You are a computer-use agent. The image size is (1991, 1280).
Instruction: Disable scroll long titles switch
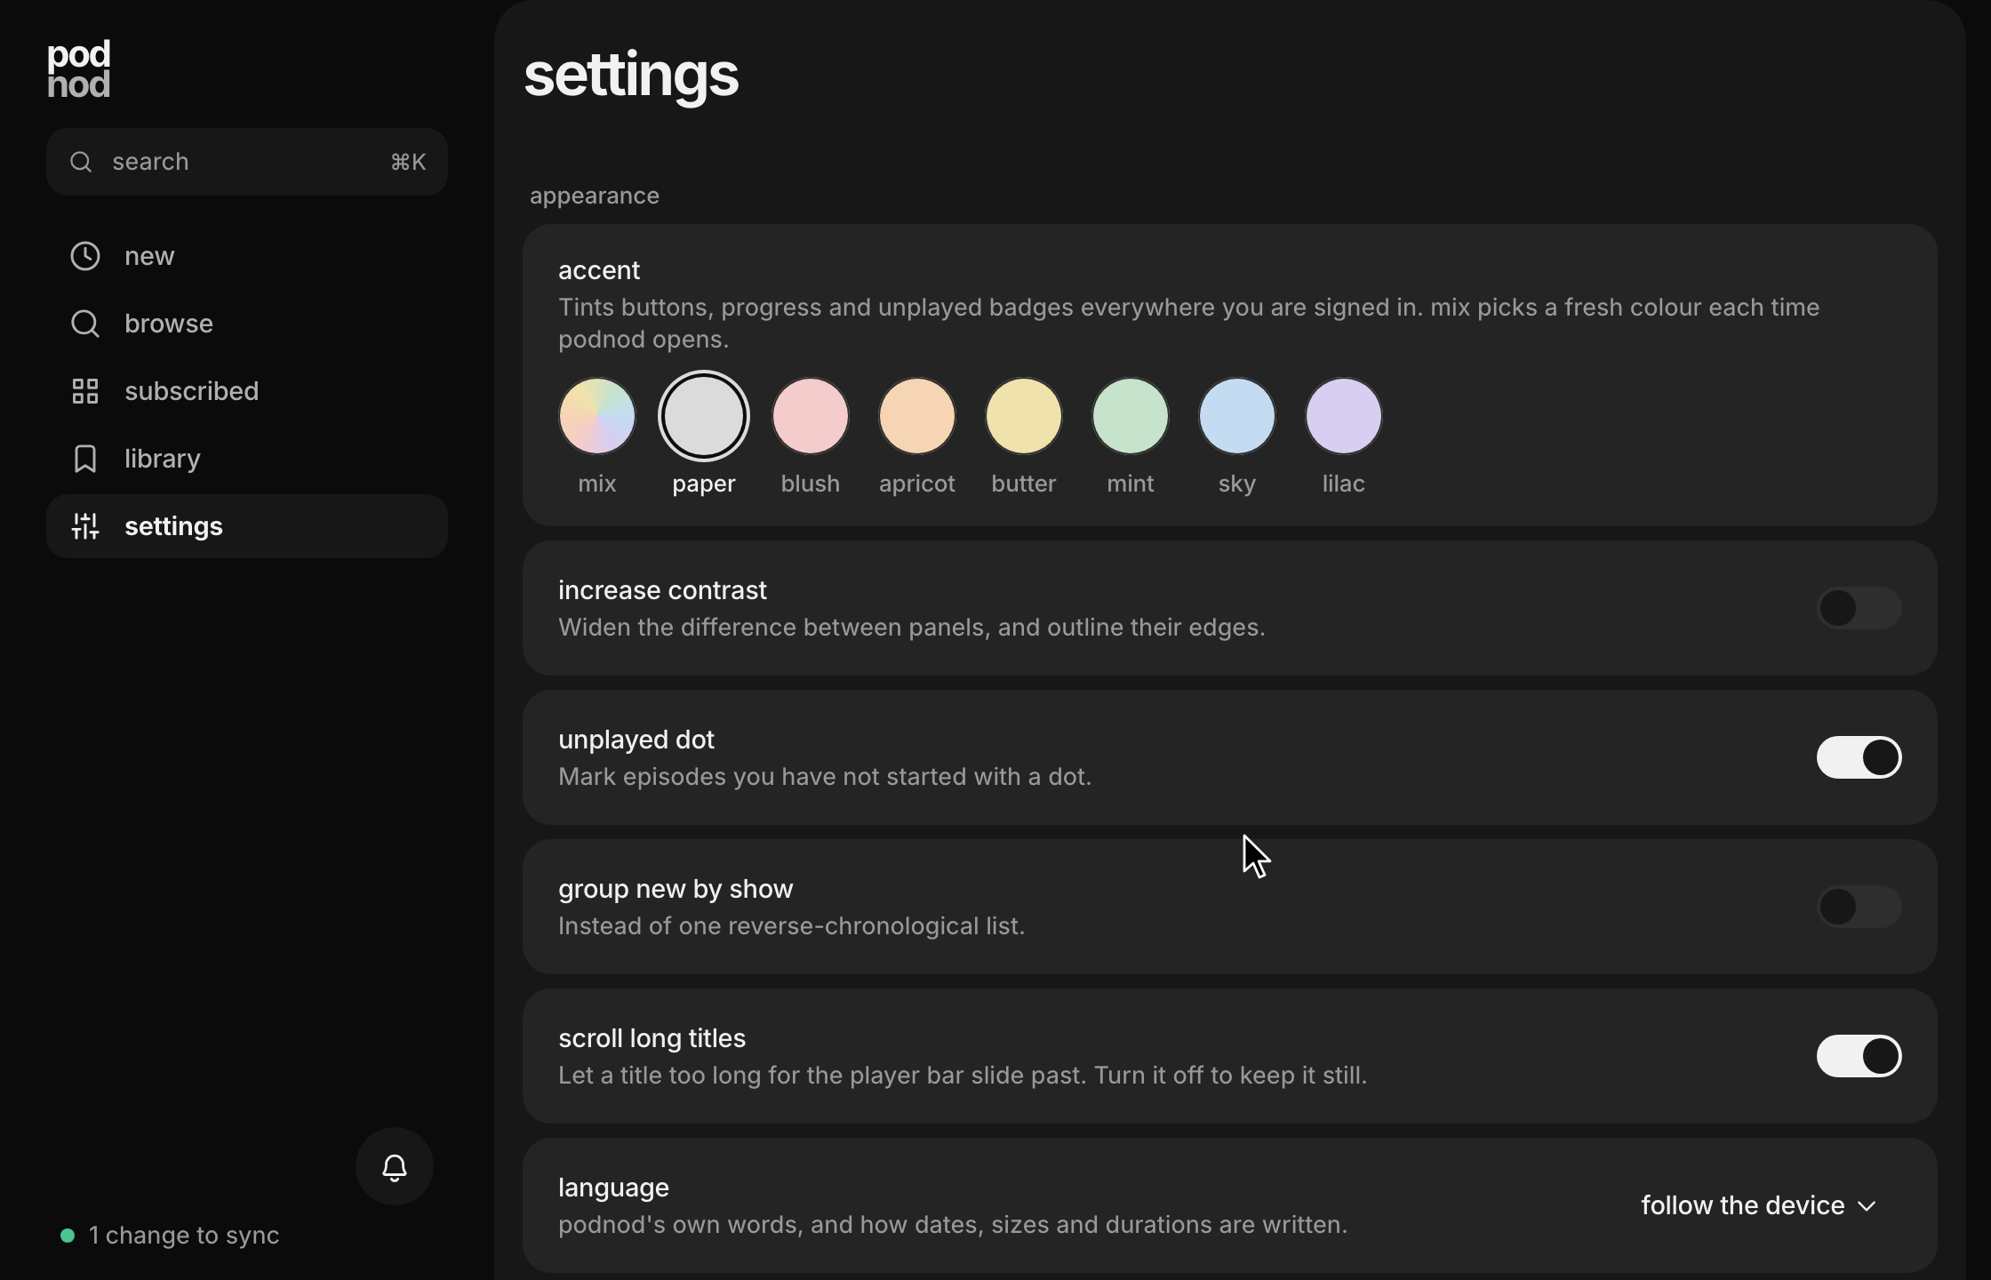(1859, 1056)
